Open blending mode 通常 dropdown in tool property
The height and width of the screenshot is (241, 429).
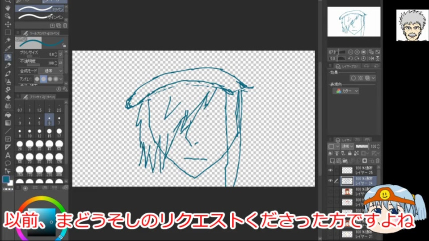pyautogui.click(x=51, y=71)
